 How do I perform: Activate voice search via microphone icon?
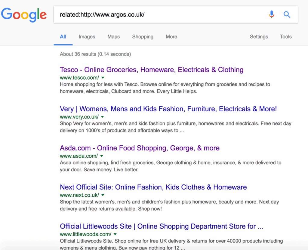click(x=272, y=14)
